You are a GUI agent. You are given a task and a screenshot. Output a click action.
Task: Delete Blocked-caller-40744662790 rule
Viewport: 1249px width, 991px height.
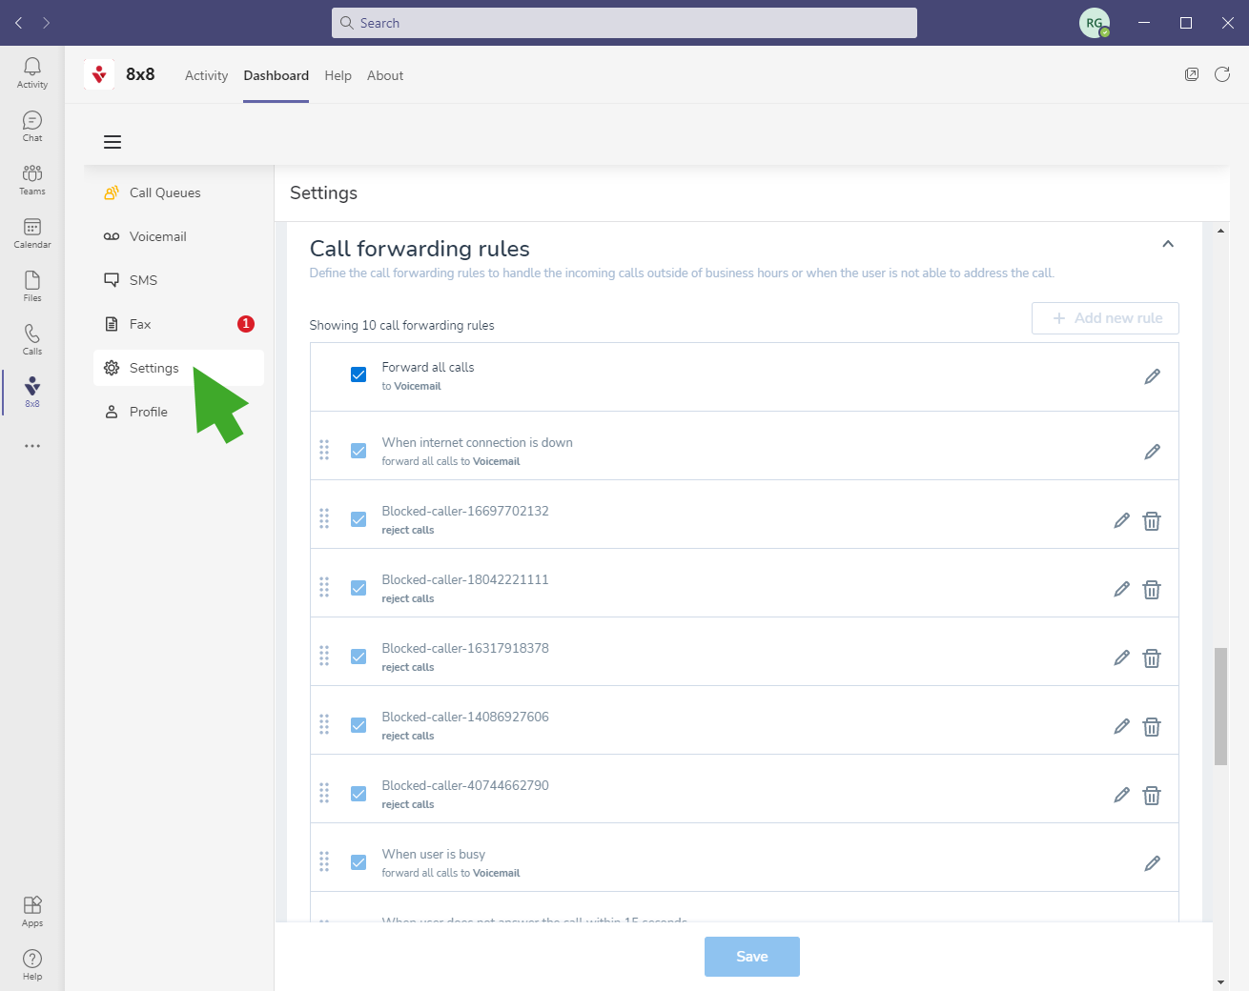point(1152,796)
